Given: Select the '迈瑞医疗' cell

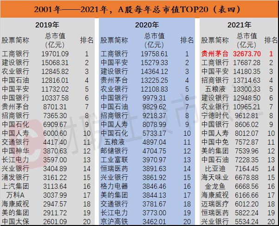Looking at the screenshot, I should [215, 204].
